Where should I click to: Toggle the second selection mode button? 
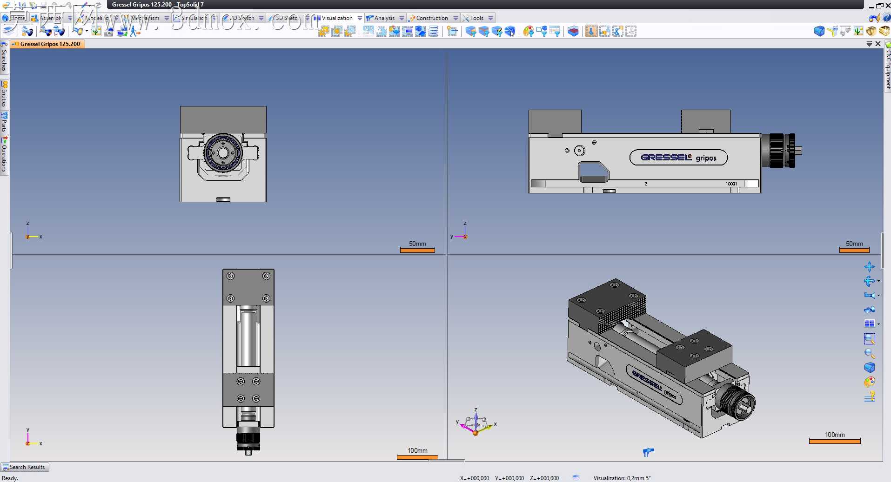[x=604, y=31]
